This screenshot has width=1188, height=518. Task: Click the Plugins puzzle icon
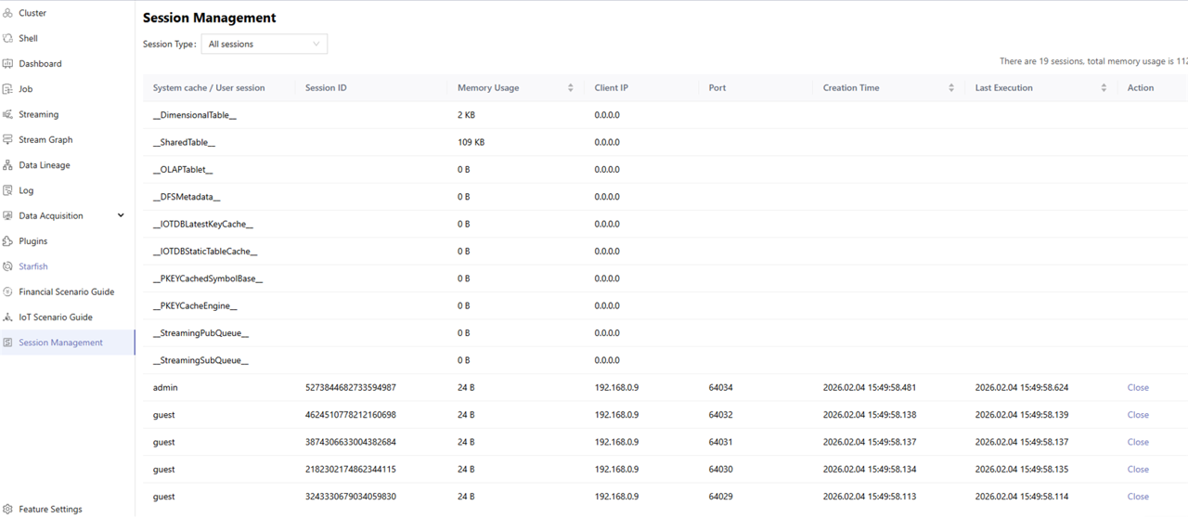pyautogui.click(x=7, y=241)
